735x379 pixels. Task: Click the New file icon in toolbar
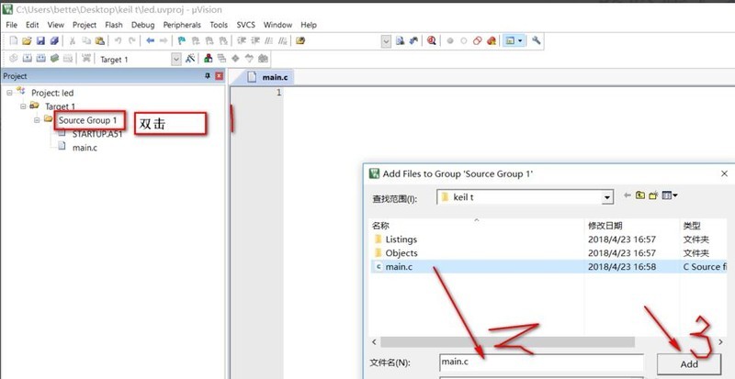pyautogui.click(x=14, y=40)
